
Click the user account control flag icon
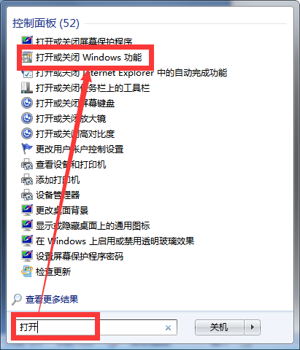point(27,149)
